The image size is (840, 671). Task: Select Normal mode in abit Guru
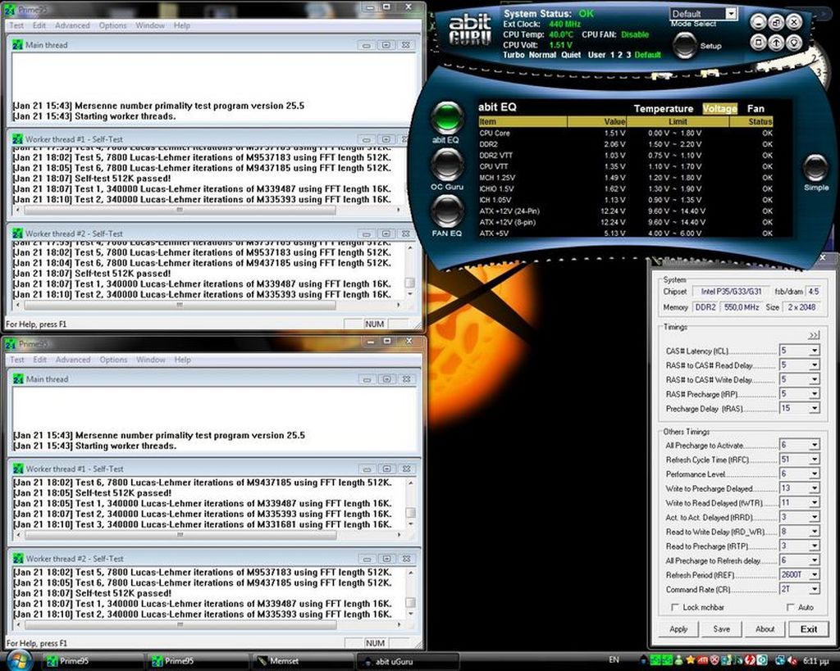543,55
